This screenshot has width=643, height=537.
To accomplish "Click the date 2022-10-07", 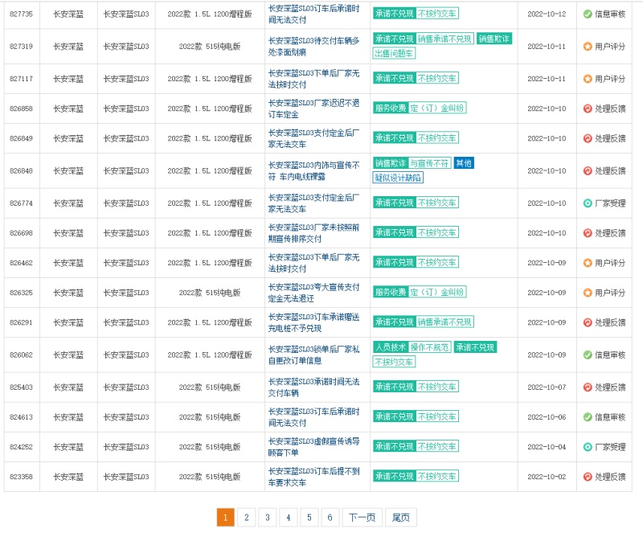I will coord(547,387).
